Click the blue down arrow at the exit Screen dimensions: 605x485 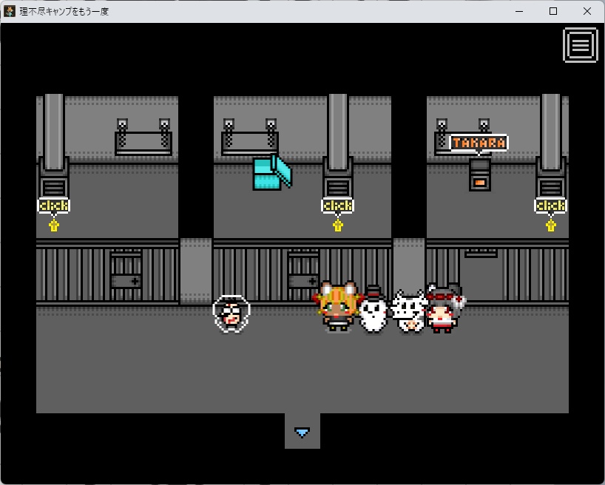click(302, 433)
